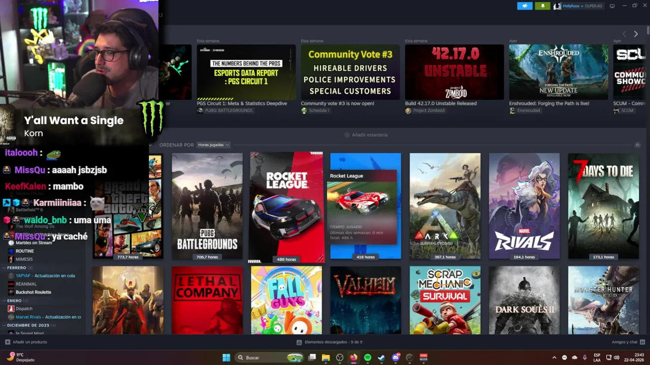This screenshot has width=650, height=365.
Task: Open Windows Start menu
Action: click(x=226, y=357)
